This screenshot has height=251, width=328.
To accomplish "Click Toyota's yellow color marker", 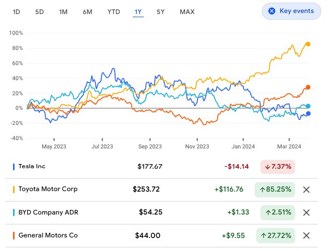I will 14,190.
